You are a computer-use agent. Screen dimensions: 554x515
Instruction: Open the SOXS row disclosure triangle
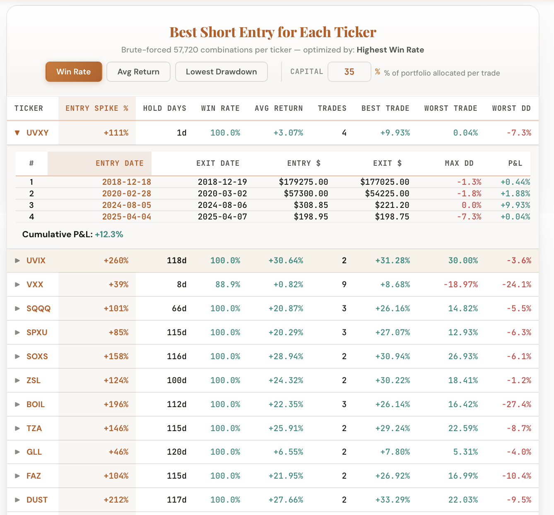click(x=17, y=356)
